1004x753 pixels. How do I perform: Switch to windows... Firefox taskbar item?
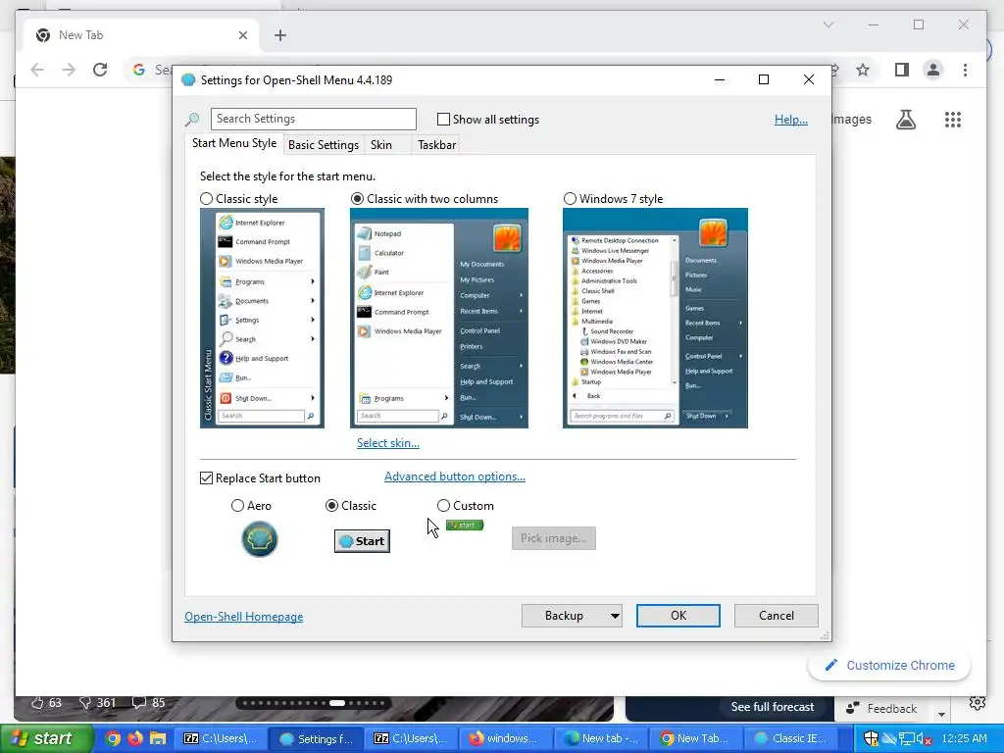[x=507, y=738]
